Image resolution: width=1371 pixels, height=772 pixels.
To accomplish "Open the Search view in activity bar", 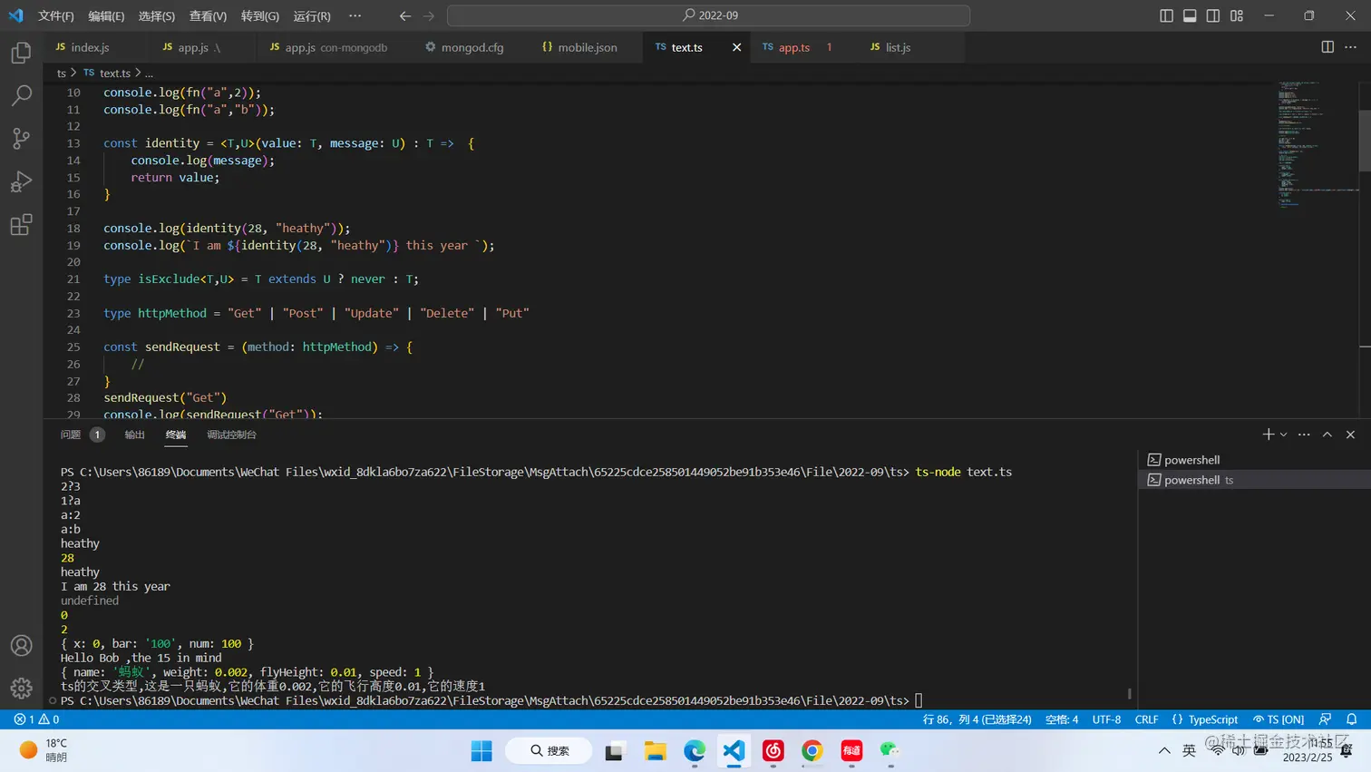I will click(x=21, y=95).
